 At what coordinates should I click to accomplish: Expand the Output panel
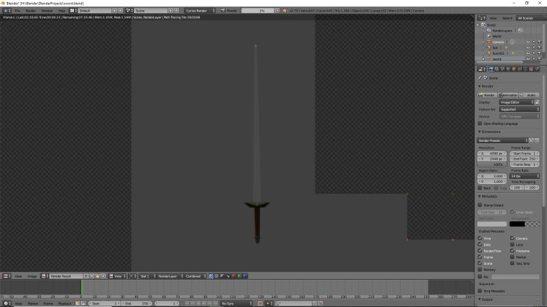coord(485,299)
